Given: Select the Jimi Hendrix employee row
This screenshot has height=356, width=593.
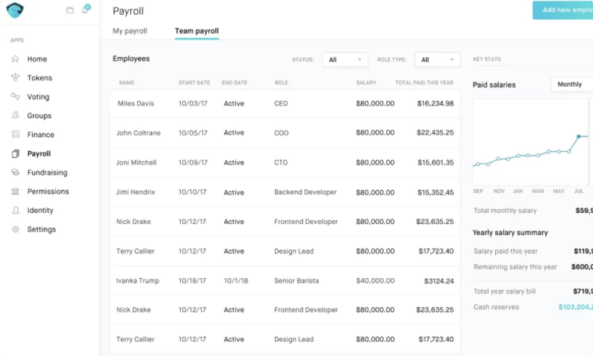Looking at the screenshot, I should click(x=285, y=192).
